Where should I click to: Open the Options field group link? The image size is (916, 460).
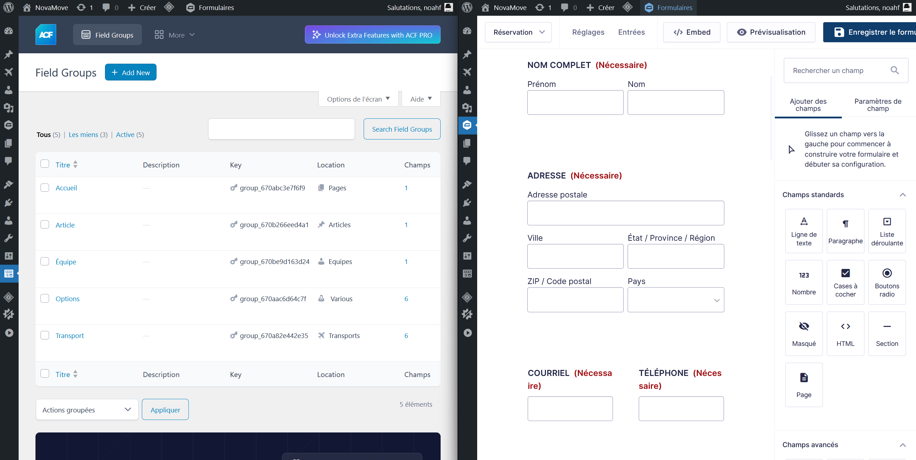pos(67,299)
